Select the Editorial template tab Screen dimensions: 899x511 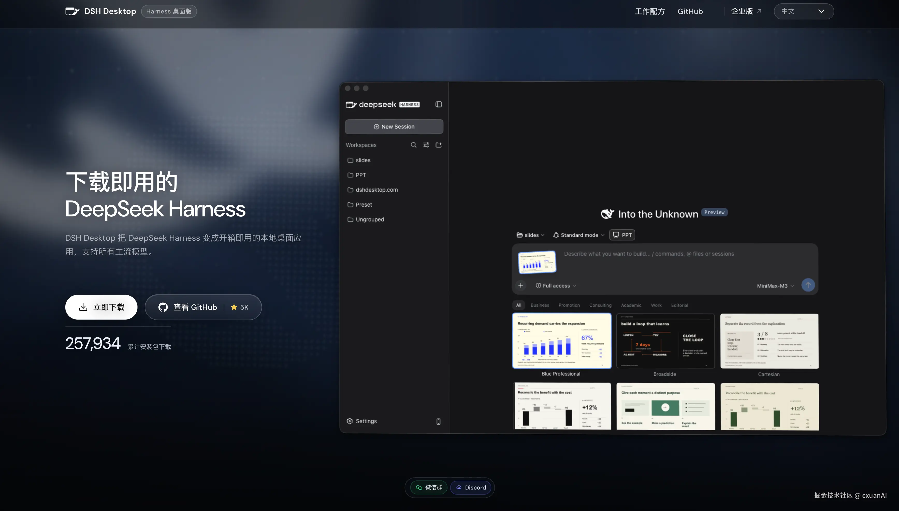pyautogui.click(x=679, y=305)
